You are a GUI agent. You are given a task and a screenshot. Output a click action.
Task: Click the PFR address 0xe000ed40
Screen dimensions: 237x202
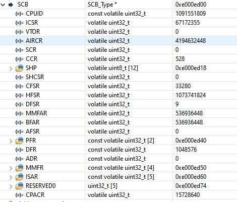point(191,141)
